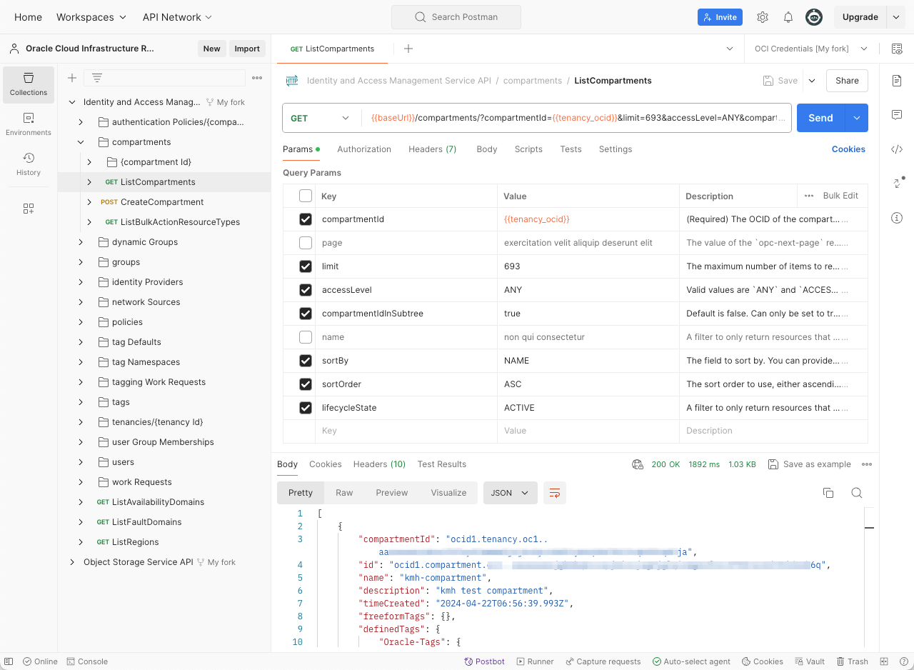
Task: Click the network globe icon beside 200 OK
Action: (638, 464)
